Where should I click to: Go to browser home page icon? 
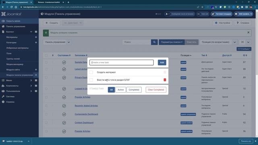pyautogui.click(x=16, y=7)
